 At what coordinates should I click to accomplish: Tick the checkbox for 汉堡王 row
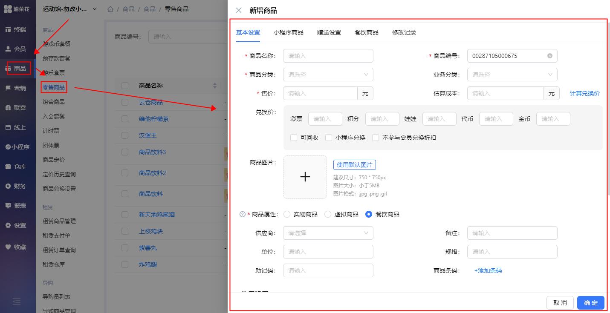tap(125, 135)
